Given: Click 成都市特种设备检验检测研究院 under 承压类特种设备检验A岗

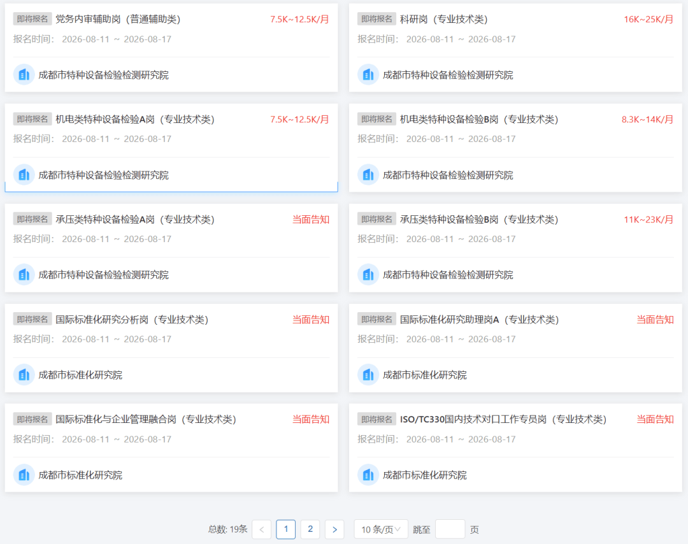Looking at the screenshot, I should tap(104, 275).
